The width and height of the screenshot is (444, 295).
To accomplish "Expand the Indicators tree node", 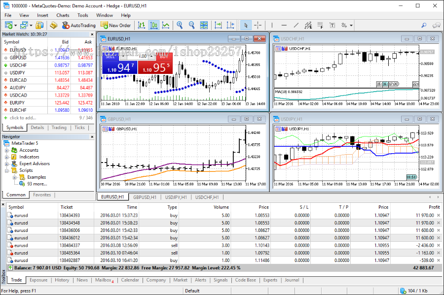I will click(6, 157).
